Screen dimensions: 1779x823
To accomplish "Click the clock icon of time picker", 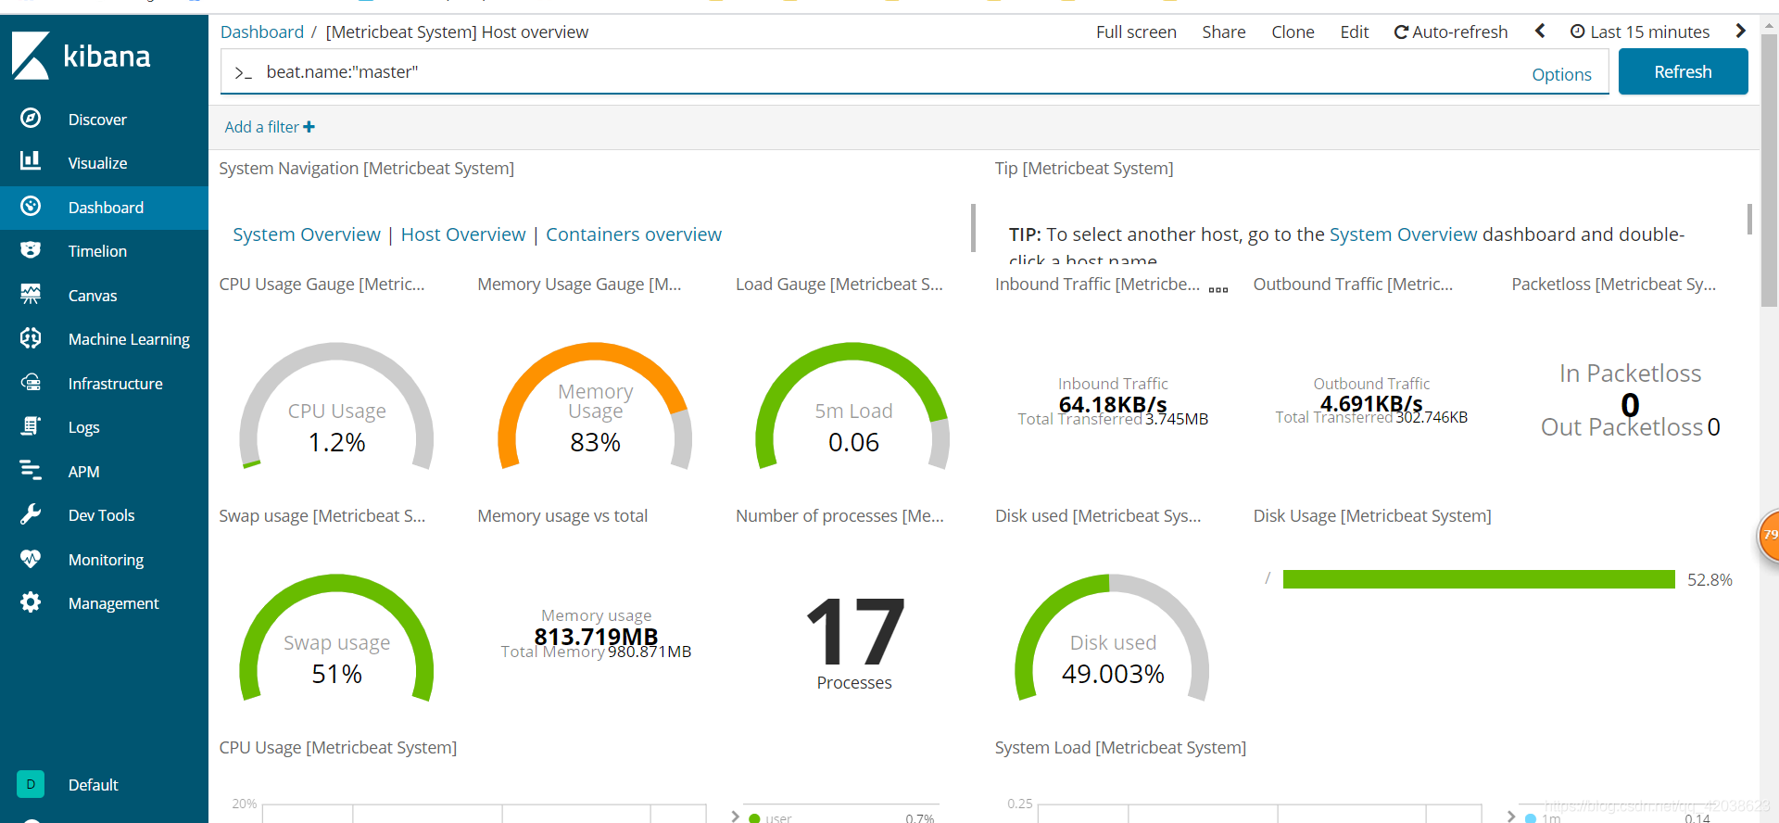I will [x=1577, y=32].
